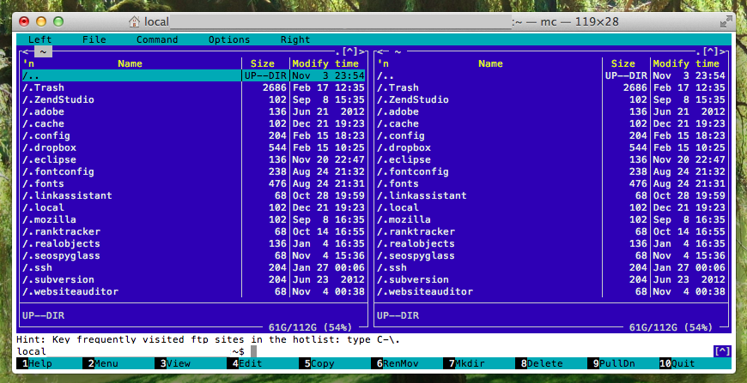747x383 pixels.
Task: Click the [^] button beside command line
Action: [x=722, y=351]
